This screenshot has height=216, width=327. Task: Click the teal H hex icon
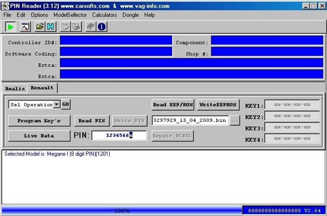pyautogui.click(x=50, y=27)
